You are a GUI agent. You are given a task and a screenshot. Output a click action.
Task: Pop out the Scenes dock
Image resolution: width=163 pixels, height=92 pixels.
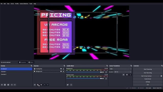point(32,66)
